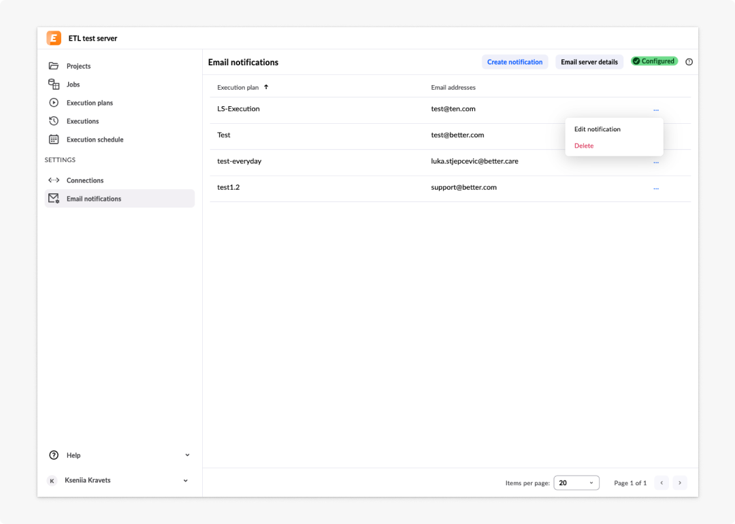The height and width of the screenshot is (524, 735).
Task: Open Execution plans in the sidebar
Action: (90, 103)
